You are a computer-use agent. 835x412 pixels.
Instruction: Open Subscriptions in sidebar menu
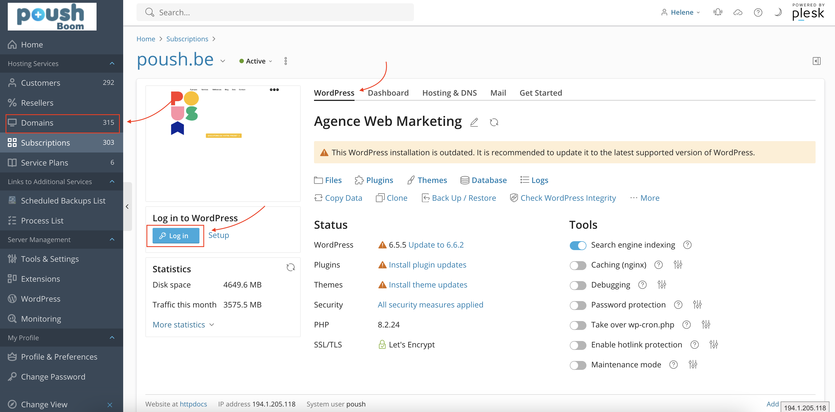(45, 143)
